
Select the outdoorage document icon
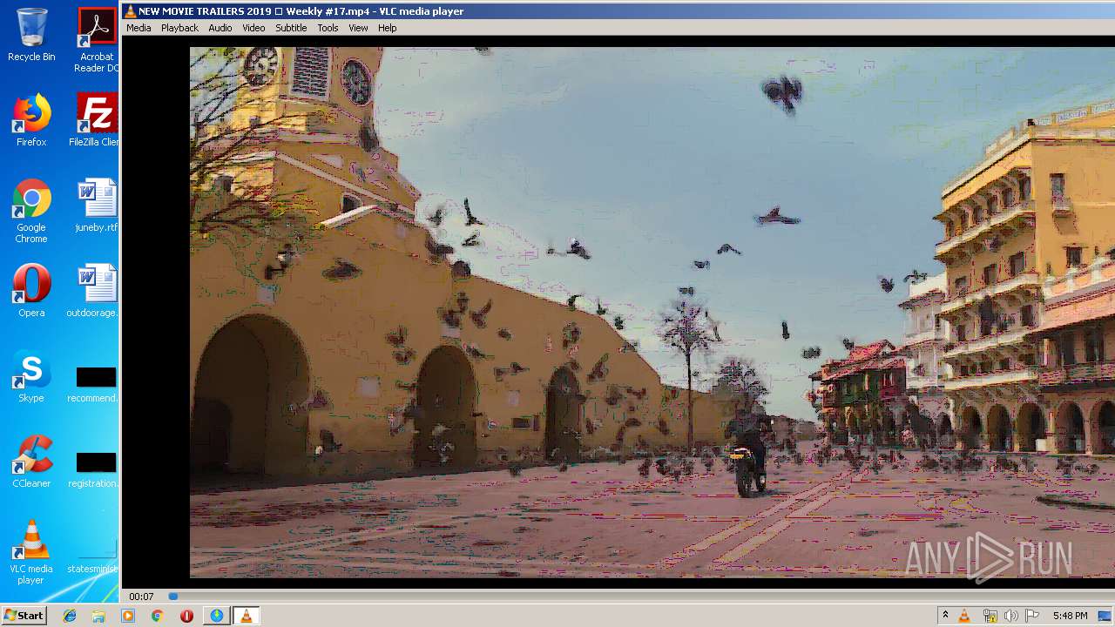pyautogui.click(x=94, y=291)
